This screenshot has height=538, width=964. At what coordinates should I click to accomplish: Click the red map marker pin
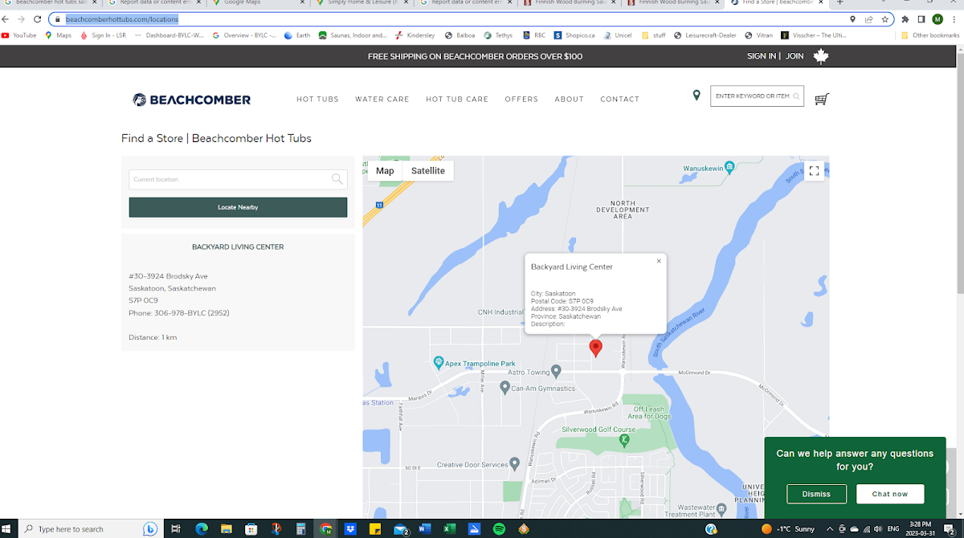(595, 348)
